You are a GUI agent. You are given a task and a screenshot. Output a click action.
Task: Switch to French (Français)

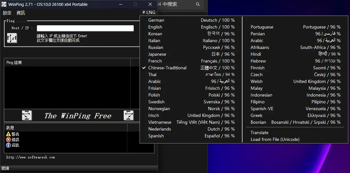click(191, 61)
